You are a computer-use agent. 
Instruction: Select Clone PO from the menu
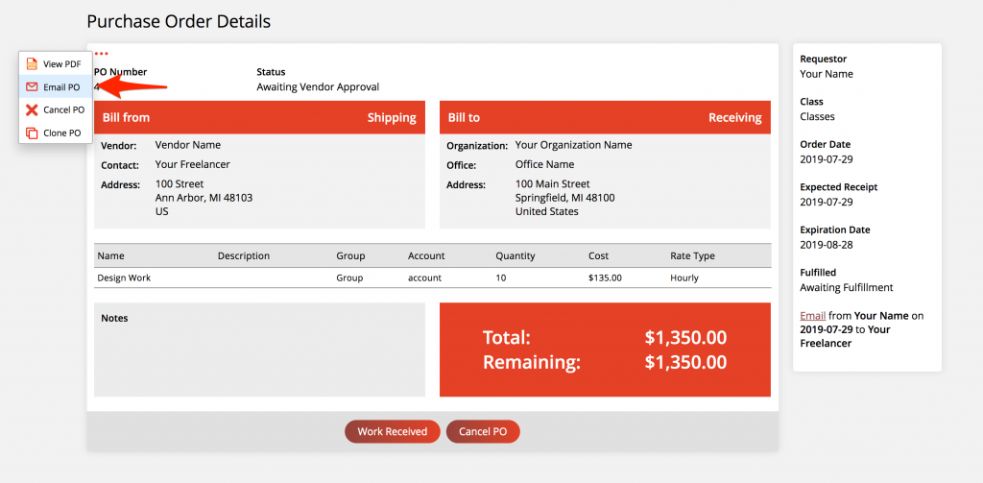pyautogui.click(x=56, y=133)
